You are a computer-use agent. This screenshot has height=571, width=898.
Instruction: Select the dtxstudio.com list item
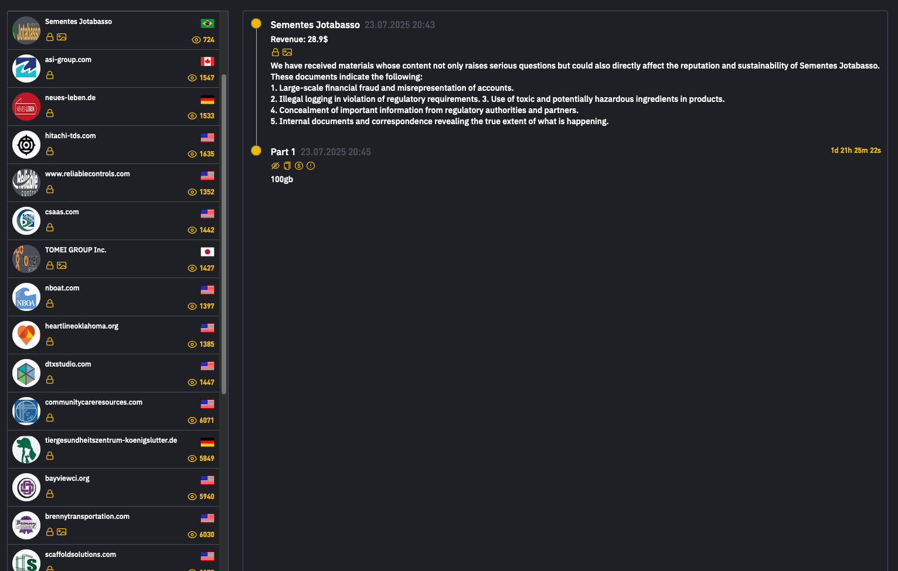click(x=114, y=373)
